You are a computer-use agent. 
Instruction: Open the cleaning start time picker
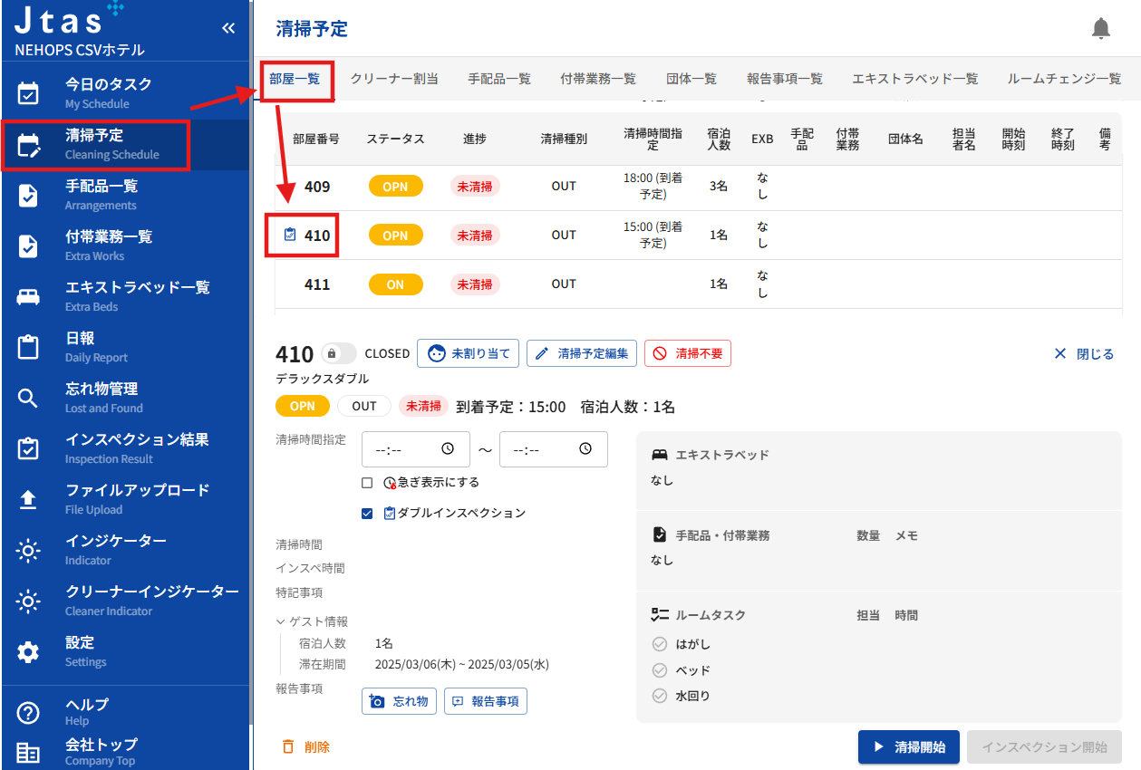447,449
